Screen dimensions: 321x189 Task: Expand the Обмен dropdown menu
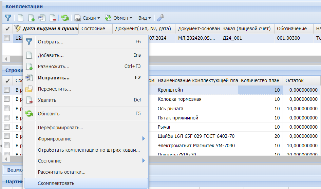coord(118,18)
